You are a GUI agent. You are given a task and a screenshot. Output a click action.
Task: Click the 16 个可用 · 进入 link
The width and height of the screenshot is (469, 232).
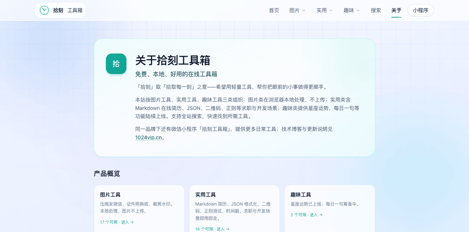tap(212, 229)
